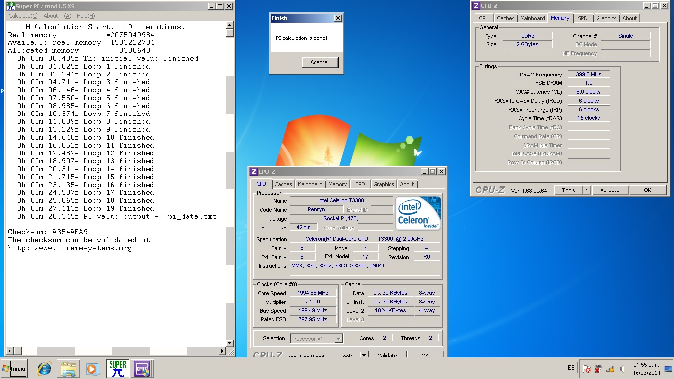Viewport: 674px width, 379px height.
Task: Click the Intel Celeron inside logo
Action: pos(418,213)
